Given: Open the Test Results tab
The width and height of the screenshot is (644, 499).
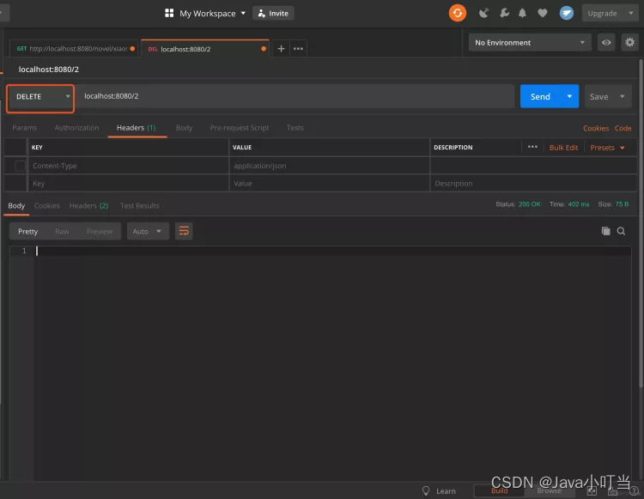Looking at the screenshot, I should 140,206.
